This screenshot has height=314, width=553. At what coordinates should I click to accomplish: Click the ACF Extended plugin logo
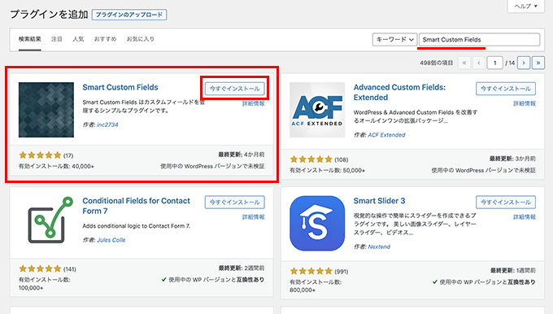[x=317, y=110]
